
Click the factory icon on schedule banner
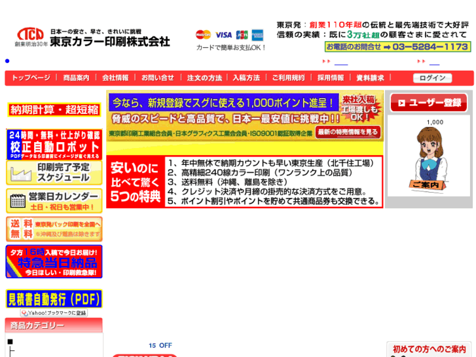(21, 174)
